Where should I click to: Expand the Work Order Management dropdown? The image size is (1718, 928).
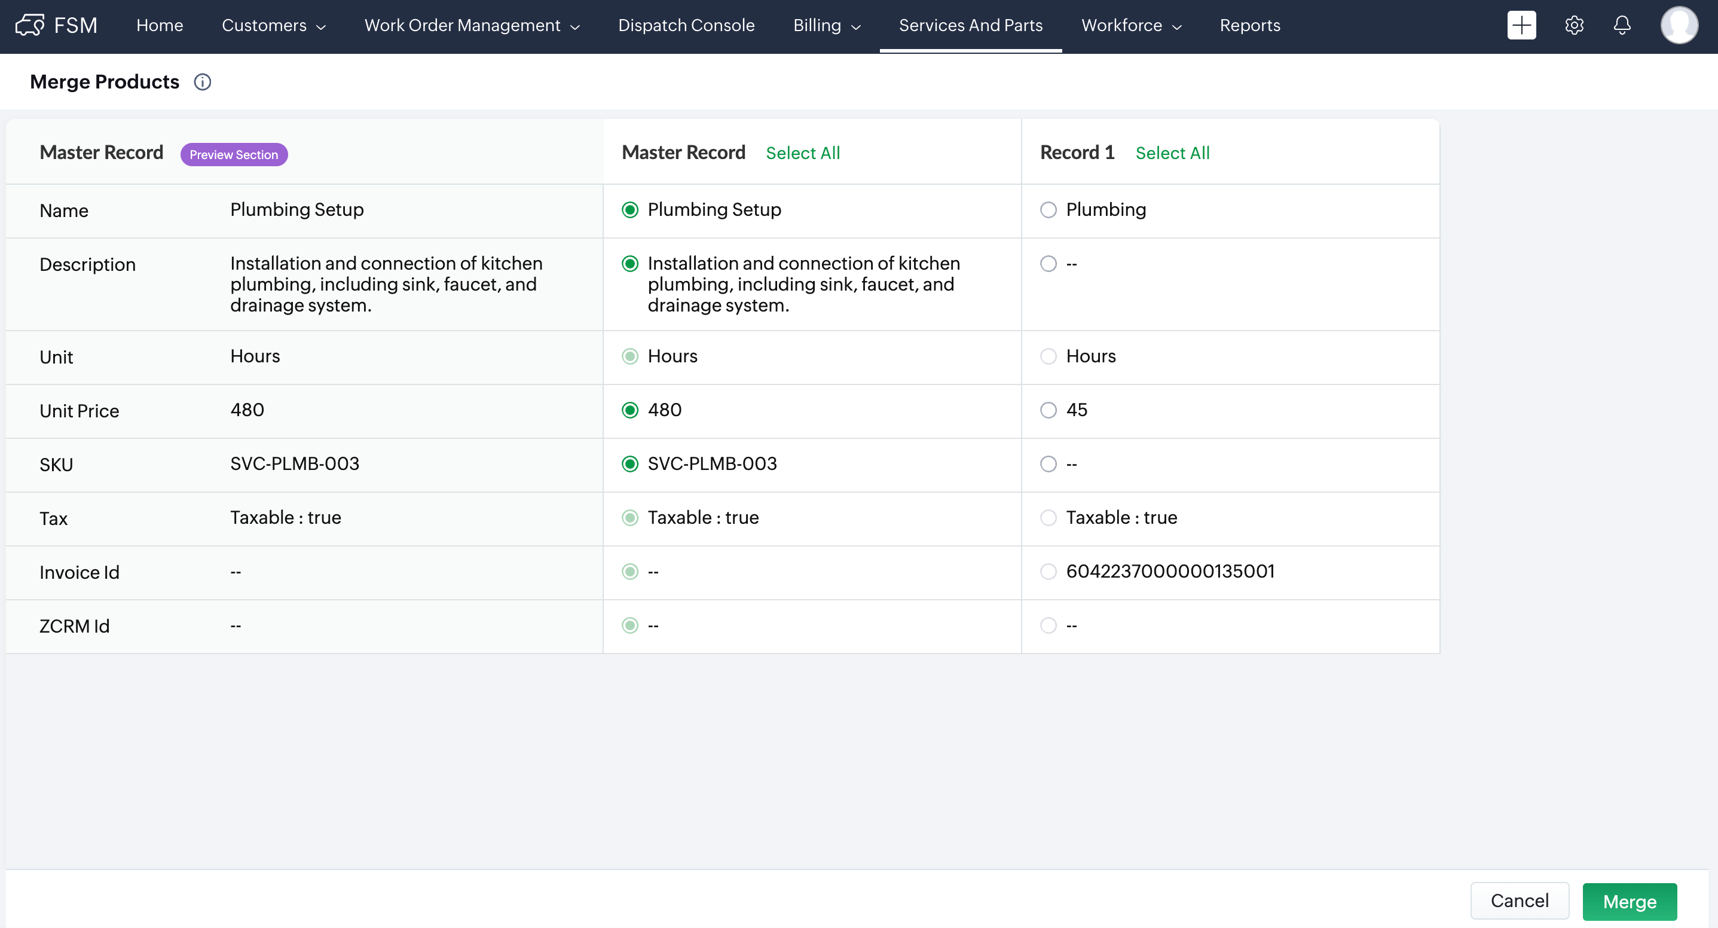click(x=472, y=25)
